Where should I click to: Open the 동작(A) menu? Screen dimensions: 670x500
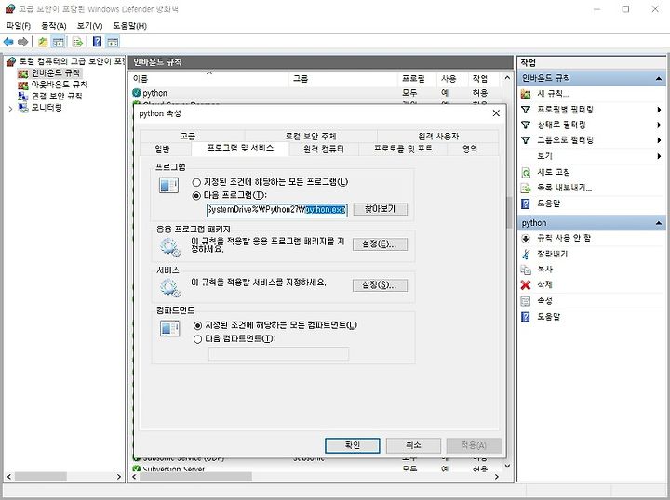click(x=53, y=26)
